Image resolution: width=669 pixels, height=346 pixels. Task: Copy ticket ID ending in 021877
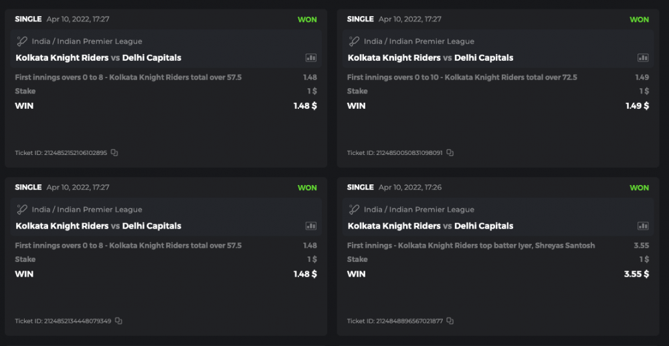pyautogui.click(x=450, y=321)
